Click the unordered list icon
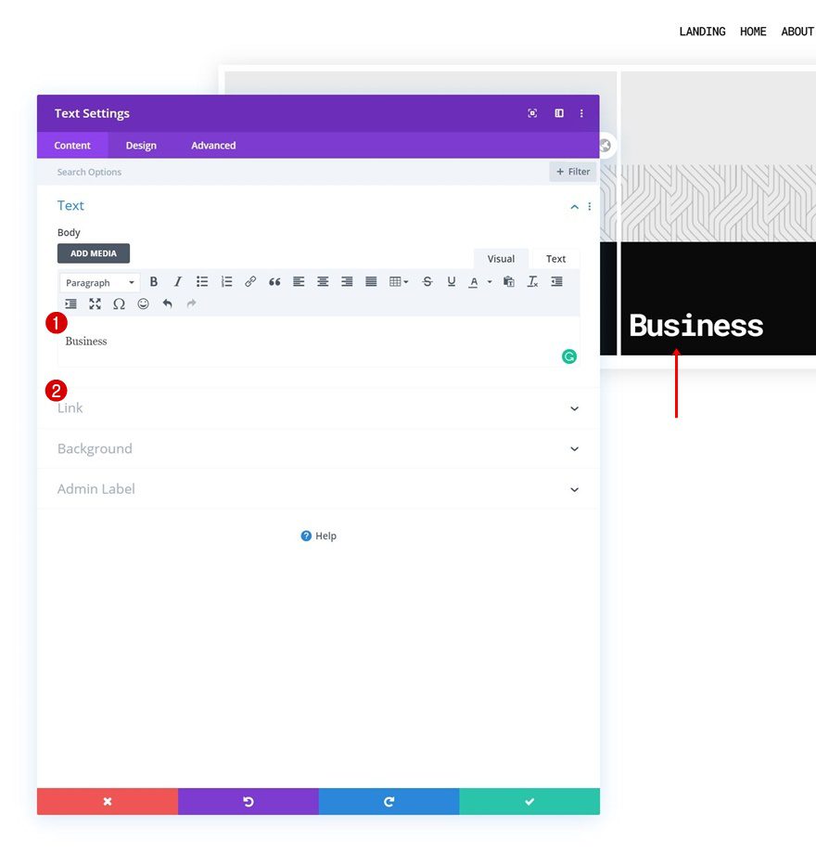This screenshot has width=816, height=853. [202, 281]
